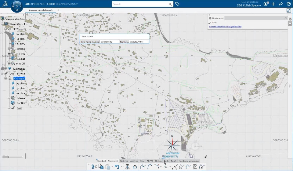Click the normal view eye icon
The image size is (293, 171).
pos(128,166)
